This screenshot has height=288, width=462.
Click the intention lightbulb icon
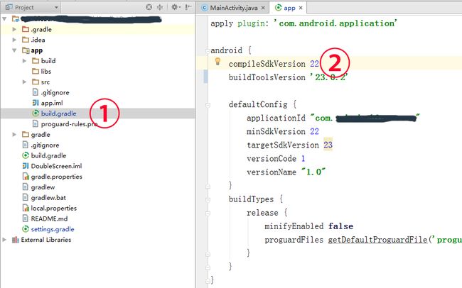pyautogui.click(x=217, y=61)
